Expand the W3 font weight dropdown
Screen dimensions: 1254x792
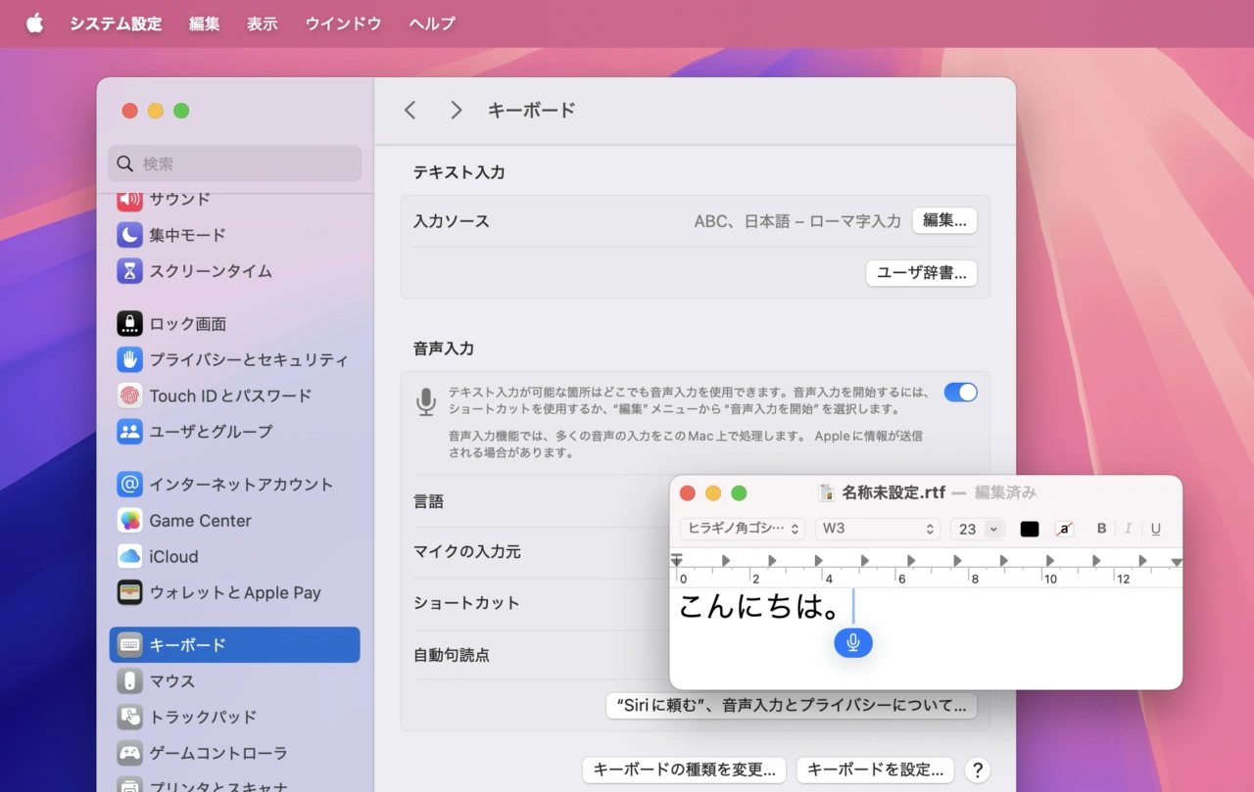pyautogui.click(x=878, y=529)
